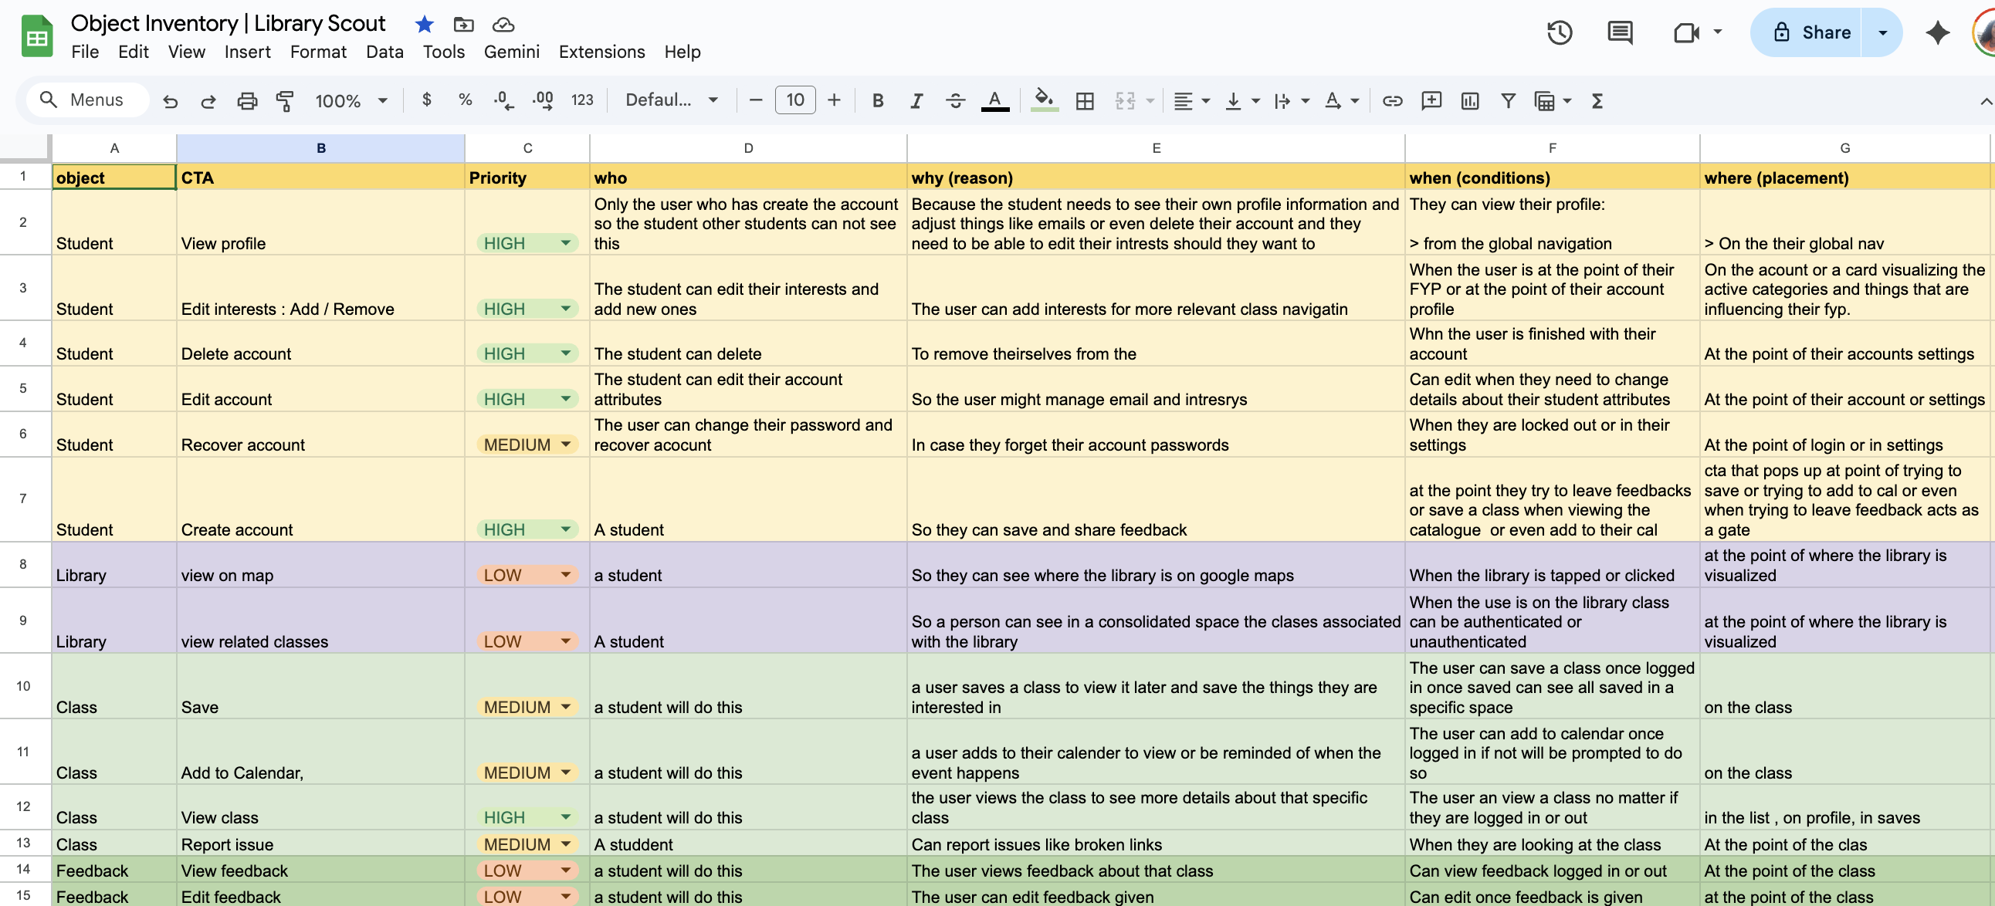This screenshot has height=906, width=1995.
Task: Decrease decimal places icon
Action: (503, 100)
